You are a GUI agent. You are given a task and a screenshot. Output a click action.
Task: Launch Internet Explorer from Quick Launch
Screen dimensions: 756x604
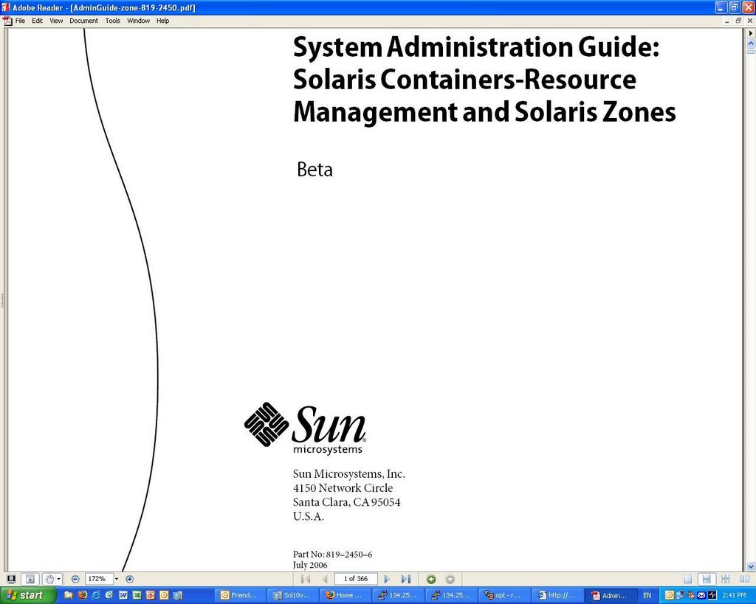pos(96,595)
